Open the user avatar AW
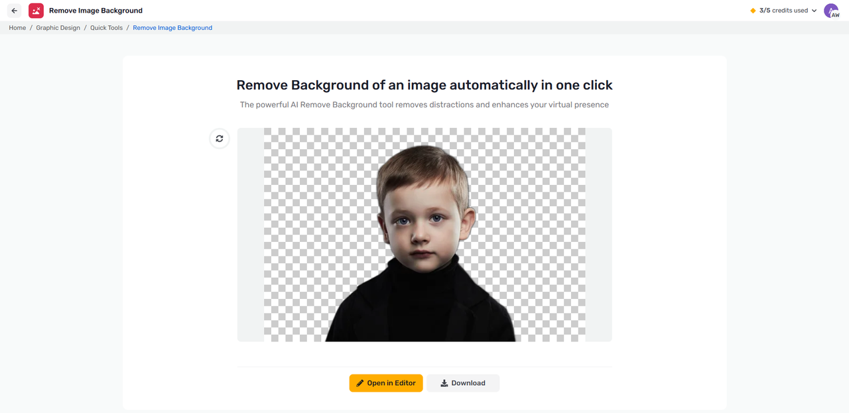The image size is (849, 413). pyautogui.click(x=831, y=11)
